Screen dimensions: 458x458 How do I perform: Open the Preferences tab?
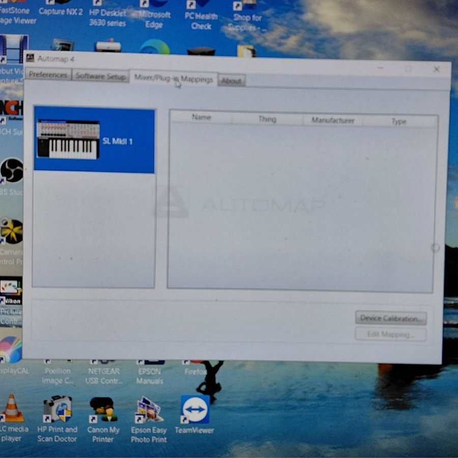tap(48, 75)
